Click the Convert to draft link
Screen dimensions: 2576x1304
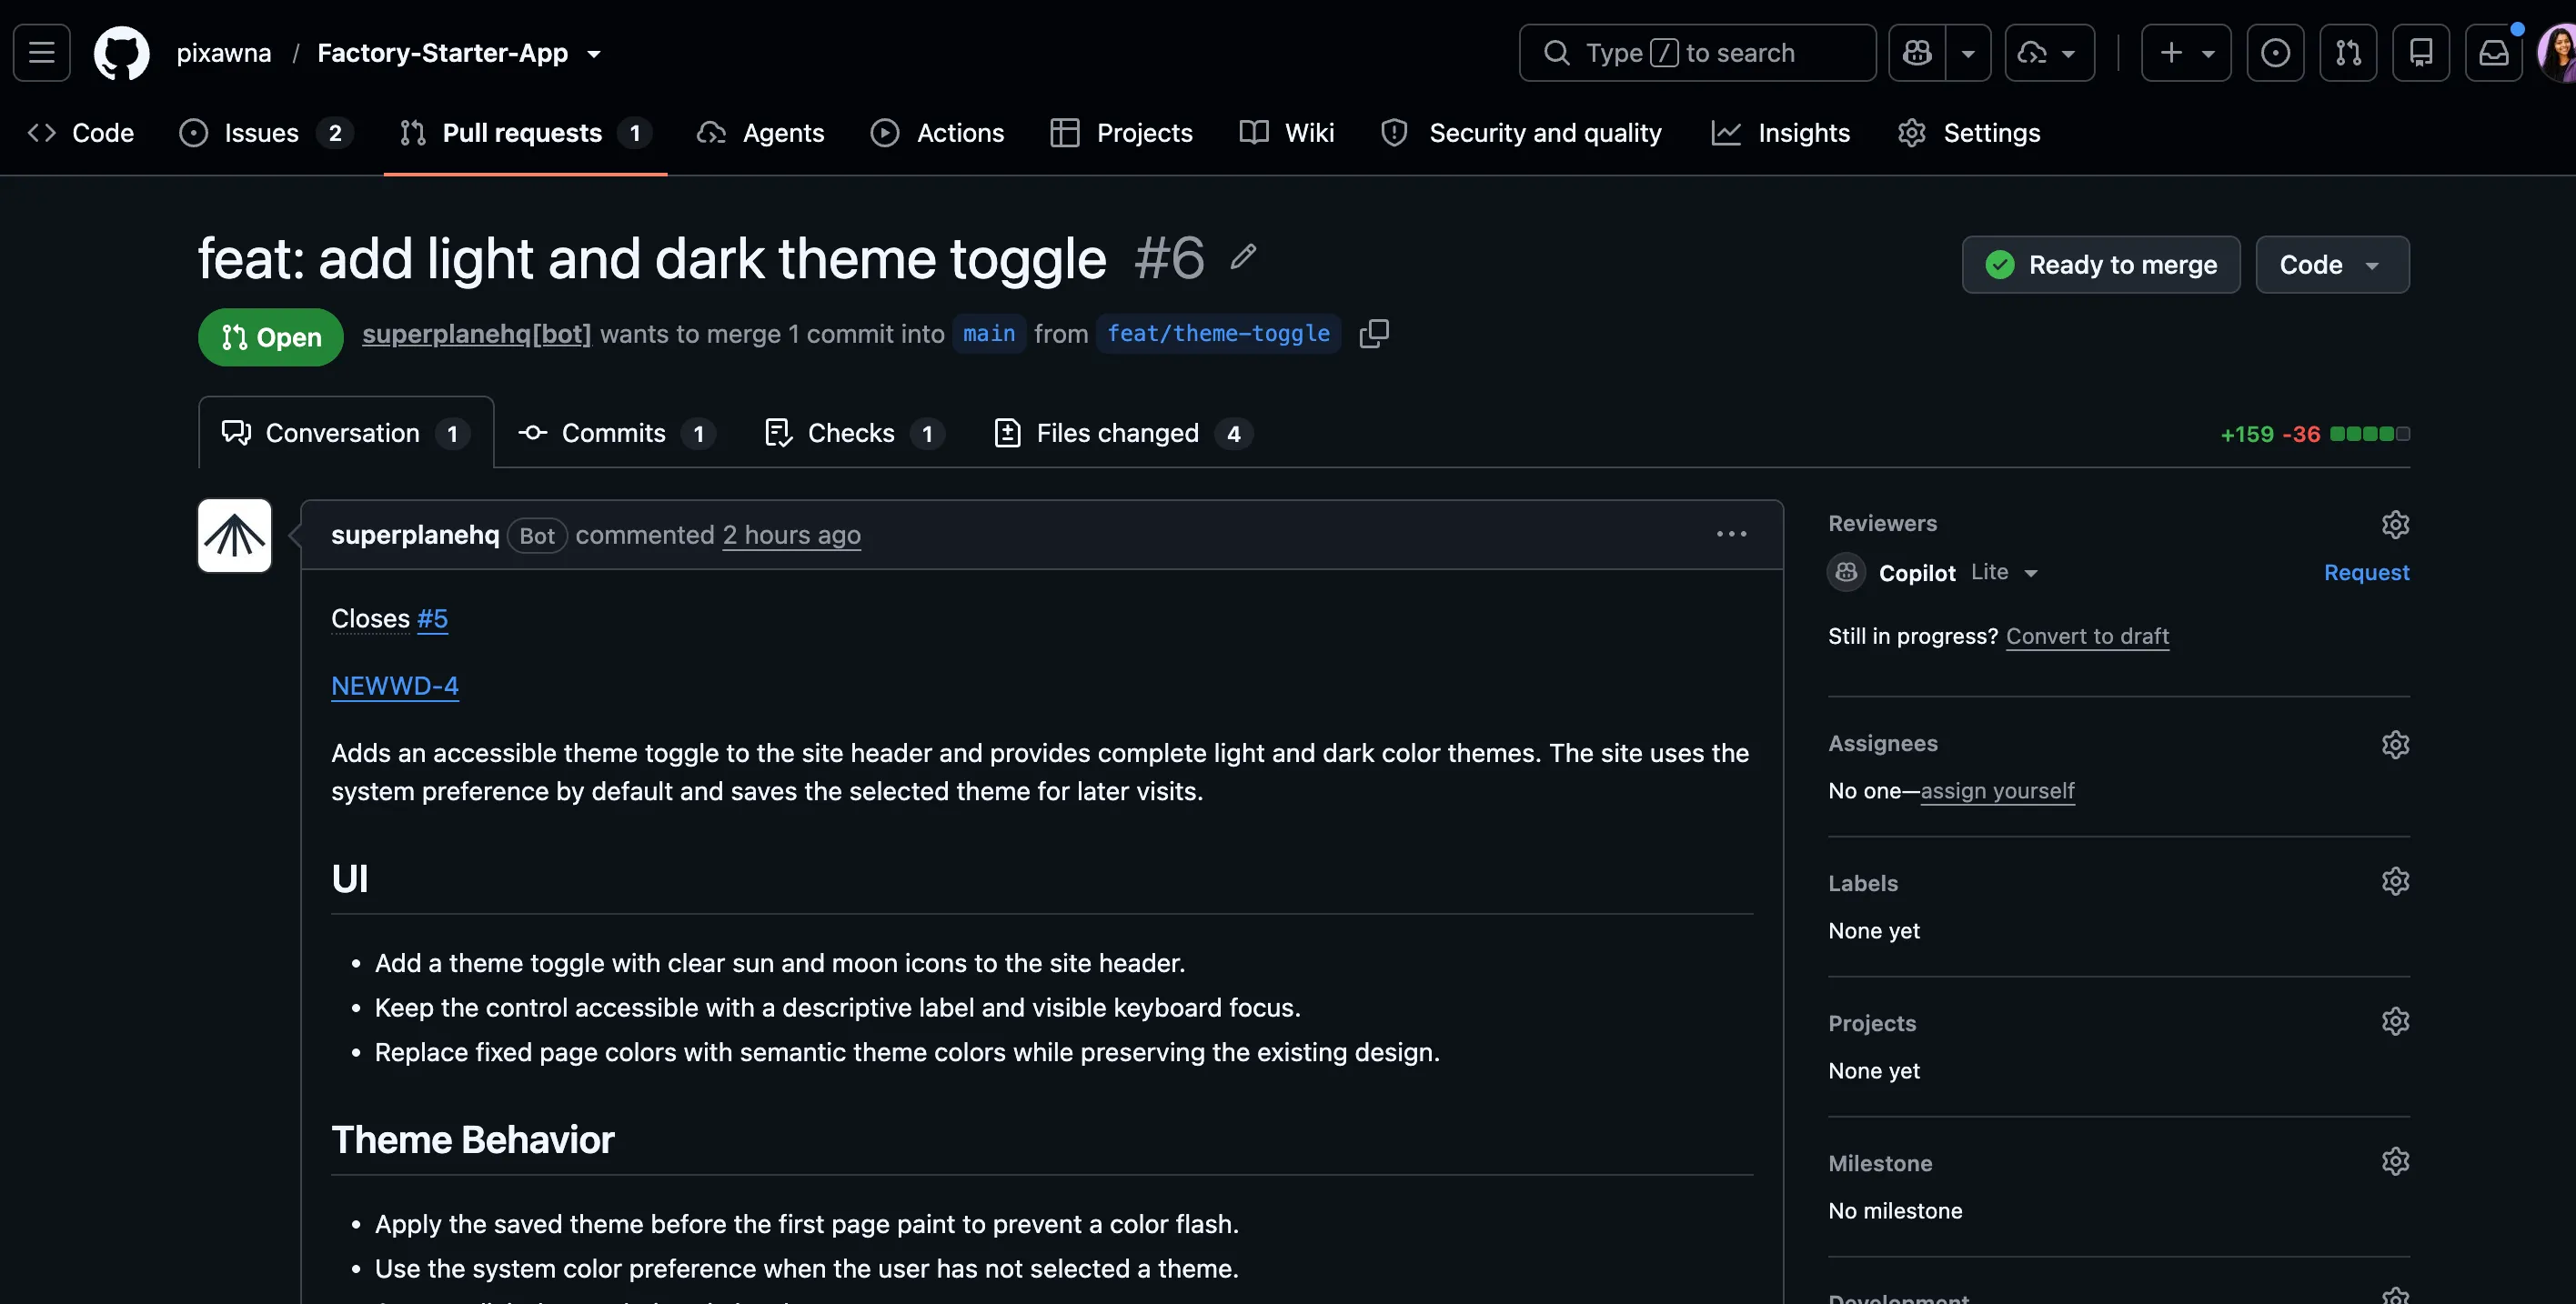(x=2087, y=636)
